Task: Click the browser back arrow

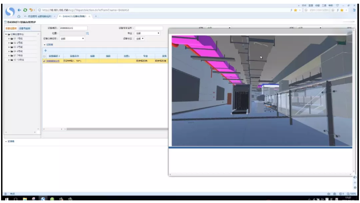Action: point(20,10)
